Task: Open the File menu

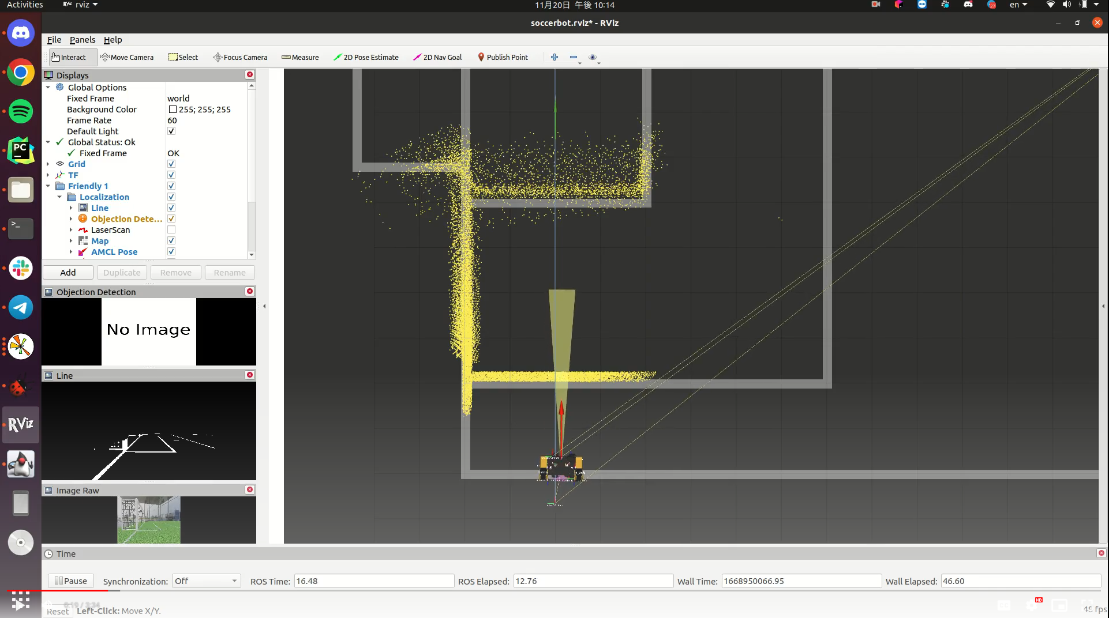Action: pos(54,40)
